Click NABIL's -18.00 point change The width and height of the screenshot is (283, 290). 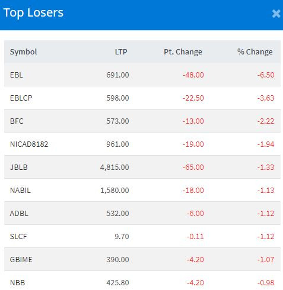[x=193, y=191]
